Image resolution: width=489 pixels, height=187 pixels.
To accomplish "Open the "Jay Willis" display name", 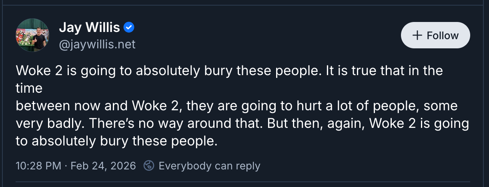I will pos(89,28).
